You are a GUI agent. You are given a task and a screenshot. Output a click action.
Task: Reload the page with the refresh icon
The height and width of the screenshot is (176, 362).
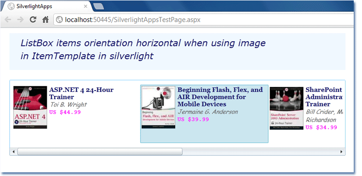pyautogui.click(x=33, y=20)
